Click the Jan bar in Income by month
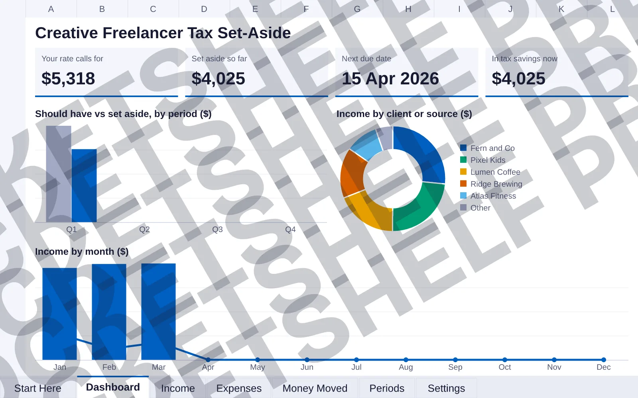The image size is (638, 398). (60, 314)
